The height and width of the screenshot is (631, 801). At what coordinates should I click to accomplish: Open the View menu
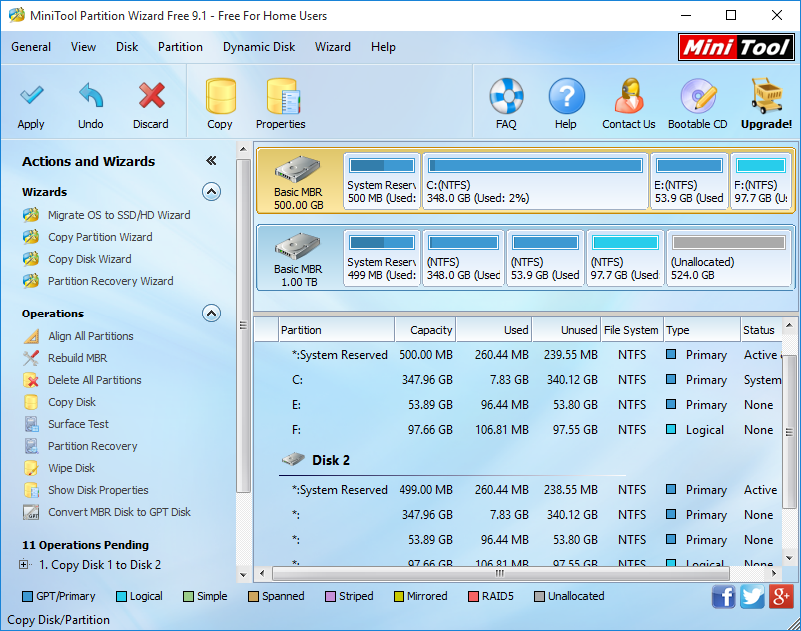83,47
